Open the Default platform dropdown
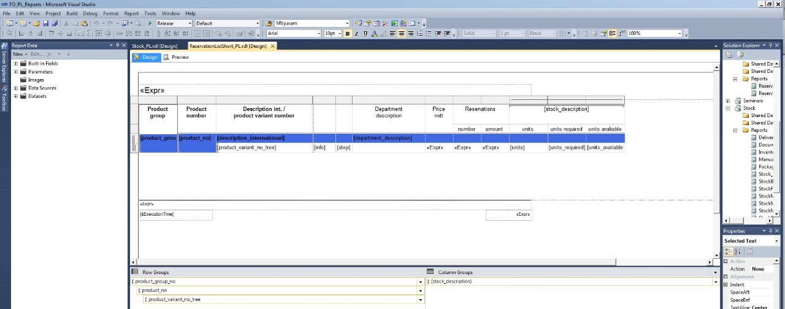785x309 pixels. pyautogui.click(x=258, y=23)
